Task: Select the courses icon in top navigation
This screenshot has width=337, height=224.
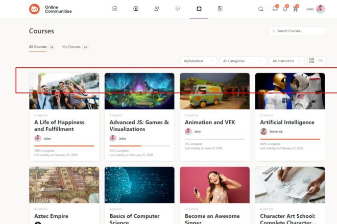Action: click(x=199, y=9)
